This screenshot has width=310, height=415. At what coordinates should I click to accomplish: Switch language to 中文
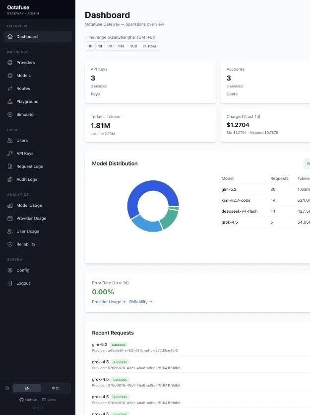pos(55,388)
